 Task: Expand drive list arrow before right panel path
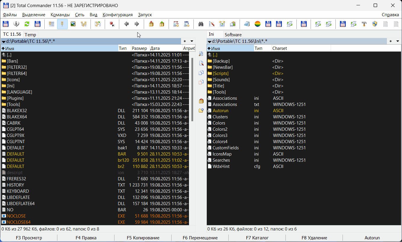pyautogui.click(x=209, y=42)
